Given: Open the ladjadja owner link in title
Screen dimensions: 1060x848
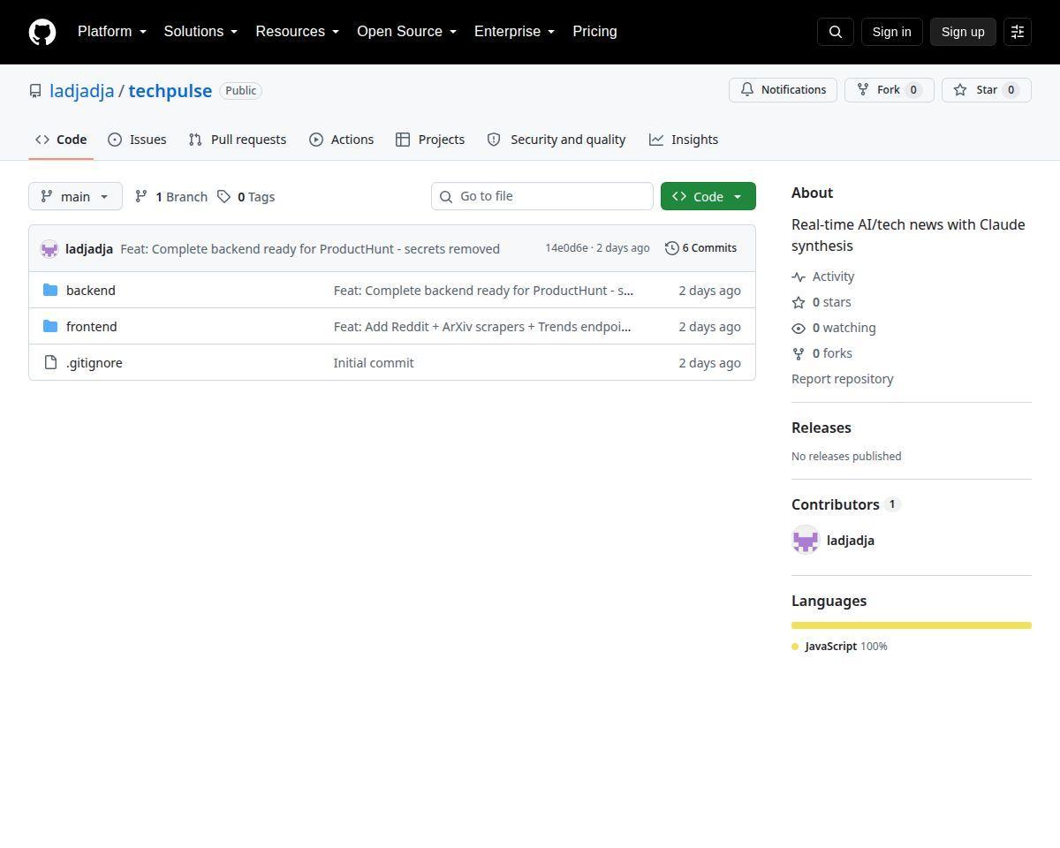Looking at the screenshot, I should click(x=81, y=91).
